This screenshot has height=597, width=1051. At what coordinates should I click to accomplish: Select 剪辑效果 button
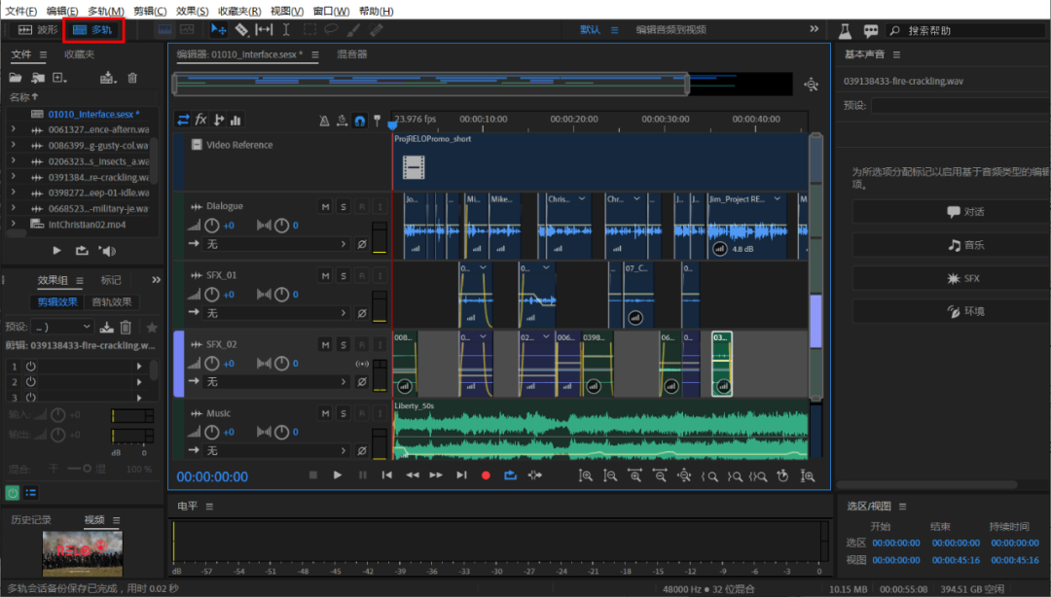coord(57,302)
